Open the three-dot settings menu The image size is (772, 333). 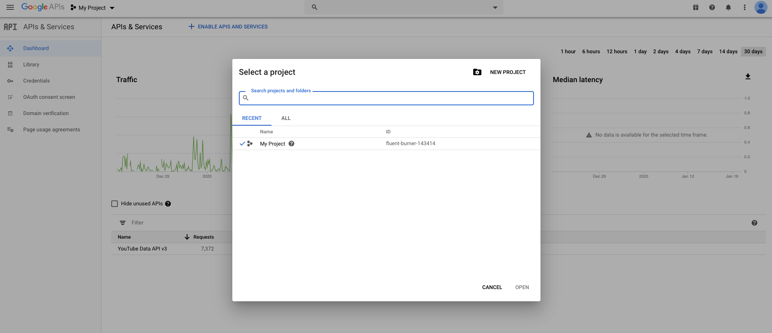pyautogui.click(x=745, y=7)
